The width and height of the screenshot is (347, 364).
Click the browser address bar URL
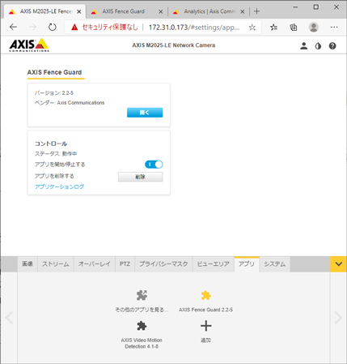(194, 28)
